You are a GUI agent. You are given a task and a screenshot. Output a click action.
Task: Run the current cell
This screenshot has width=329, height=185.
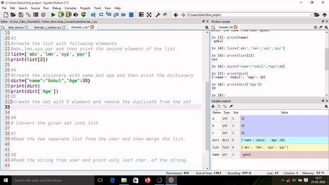61,15
